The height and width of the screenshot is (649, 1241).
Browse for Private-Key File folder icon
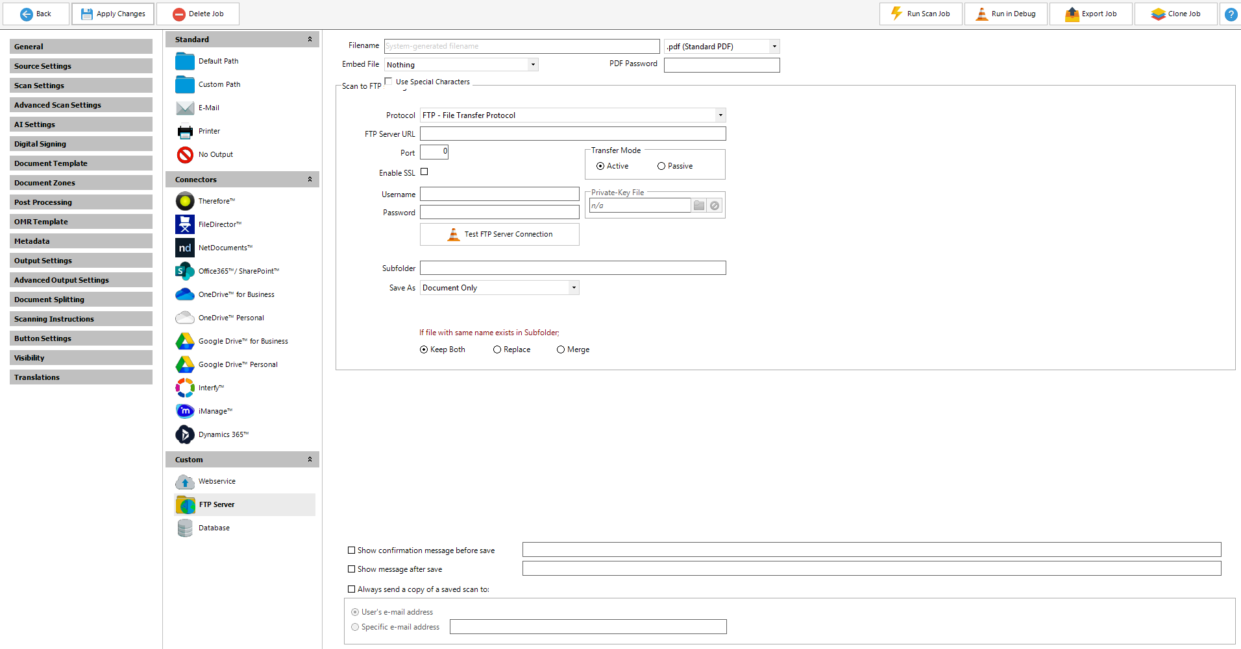pyautogui.click(x=699, y=206)
